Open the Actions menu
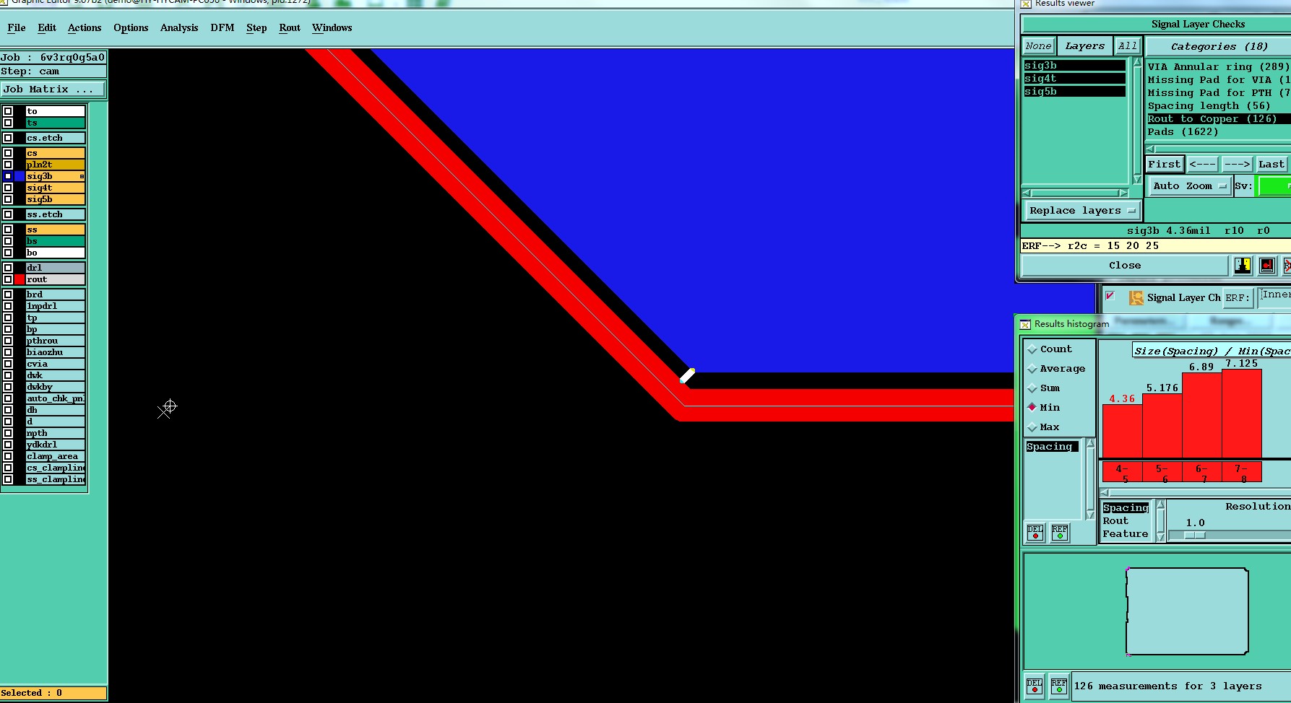Screen dimensions: 1291x703 point(85,27)
